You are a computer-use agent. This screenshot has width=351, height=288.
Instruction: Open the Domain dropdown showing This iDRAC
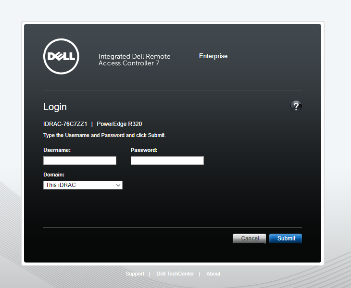(x=83, y=185)
